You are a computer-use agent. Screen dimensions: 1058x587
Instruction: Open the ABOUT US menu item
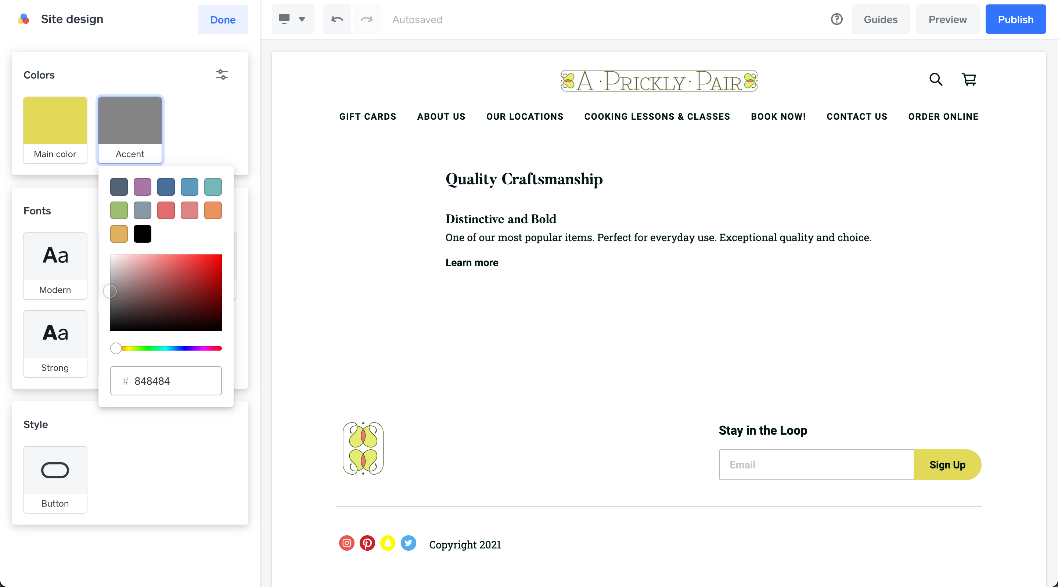(x=441, y=117)
